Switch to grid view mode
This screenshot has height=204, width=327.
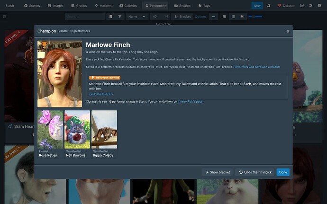(224, 17)
